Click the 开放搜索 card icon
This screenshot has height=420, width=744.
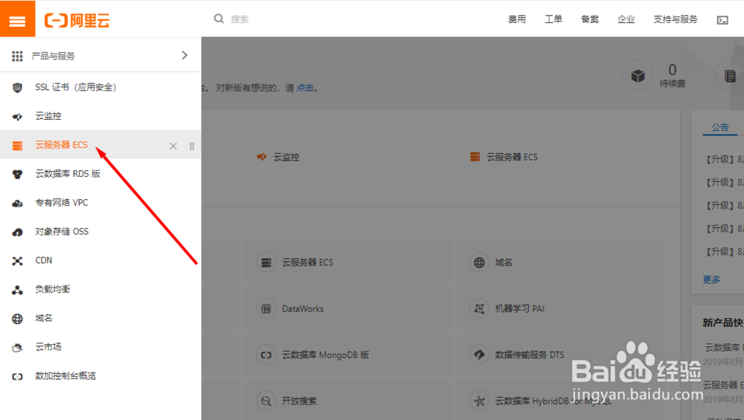[266, 401]
